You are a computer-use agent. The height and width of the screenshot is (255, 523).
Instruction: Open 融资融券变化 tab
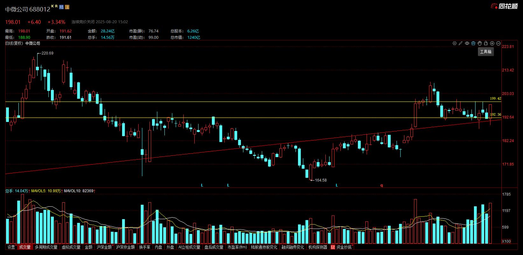click(293, 247)
